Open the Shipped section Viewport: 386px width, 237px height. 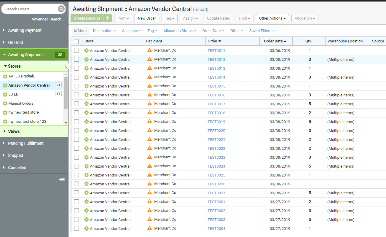(34, 155)
